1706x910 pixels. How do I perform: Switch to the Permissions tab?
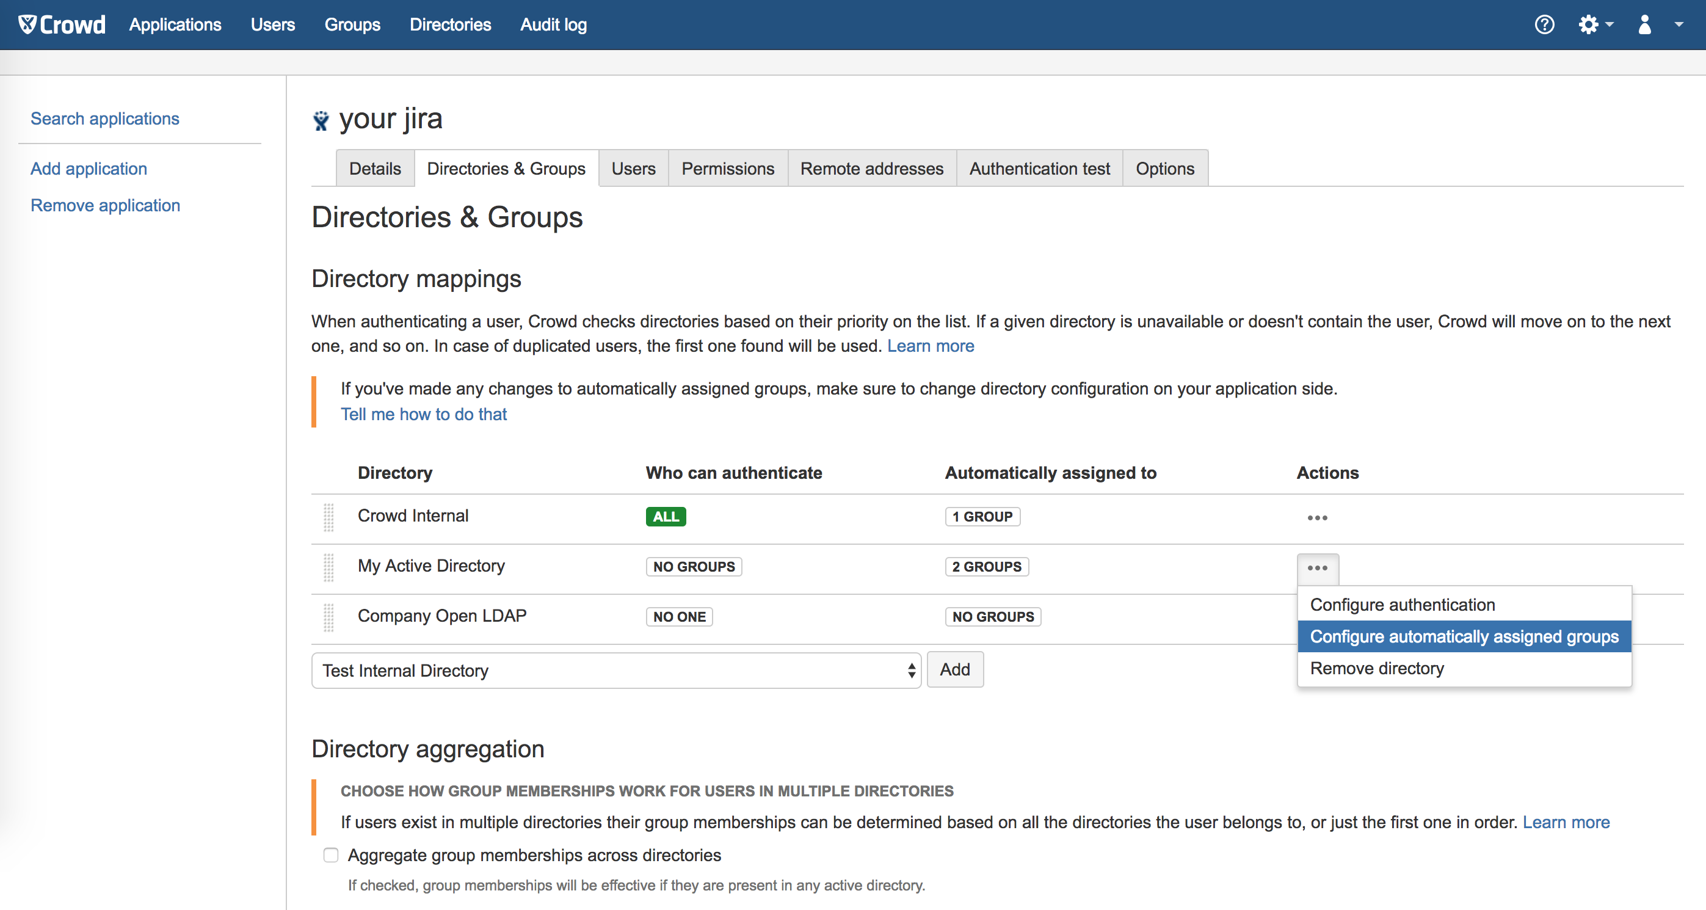(x=728, y=168)
